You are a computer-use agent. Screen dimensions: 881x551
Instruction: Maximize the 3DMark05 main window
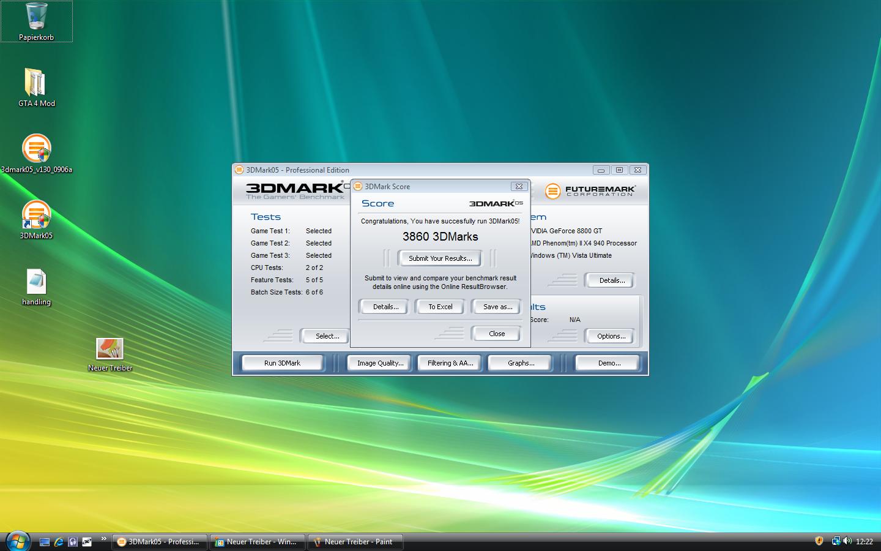pos(619,170)
